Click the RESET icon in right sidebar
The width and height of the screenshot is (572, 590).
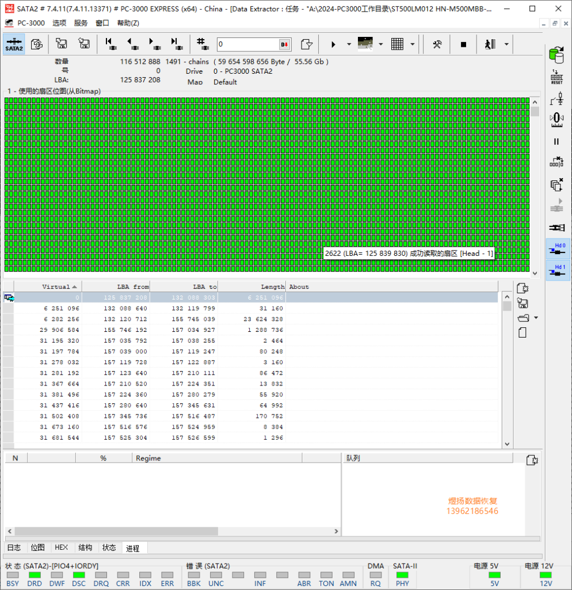coord(556,77)
